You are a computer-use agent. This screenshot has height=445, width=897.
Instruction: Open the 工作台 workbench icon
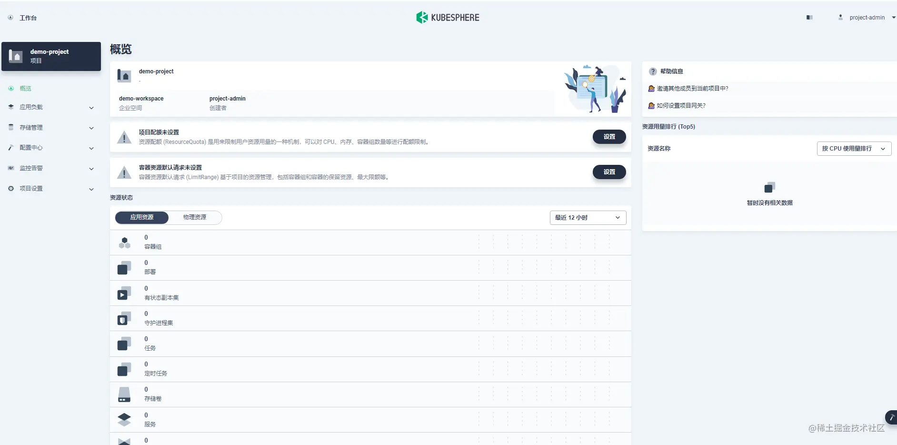tap(10, 18)
